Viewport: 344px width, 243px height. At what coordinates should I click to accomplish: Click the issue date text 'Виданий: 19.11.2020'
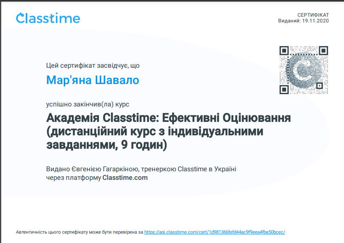pyautogui.click(x=304, y=21)
